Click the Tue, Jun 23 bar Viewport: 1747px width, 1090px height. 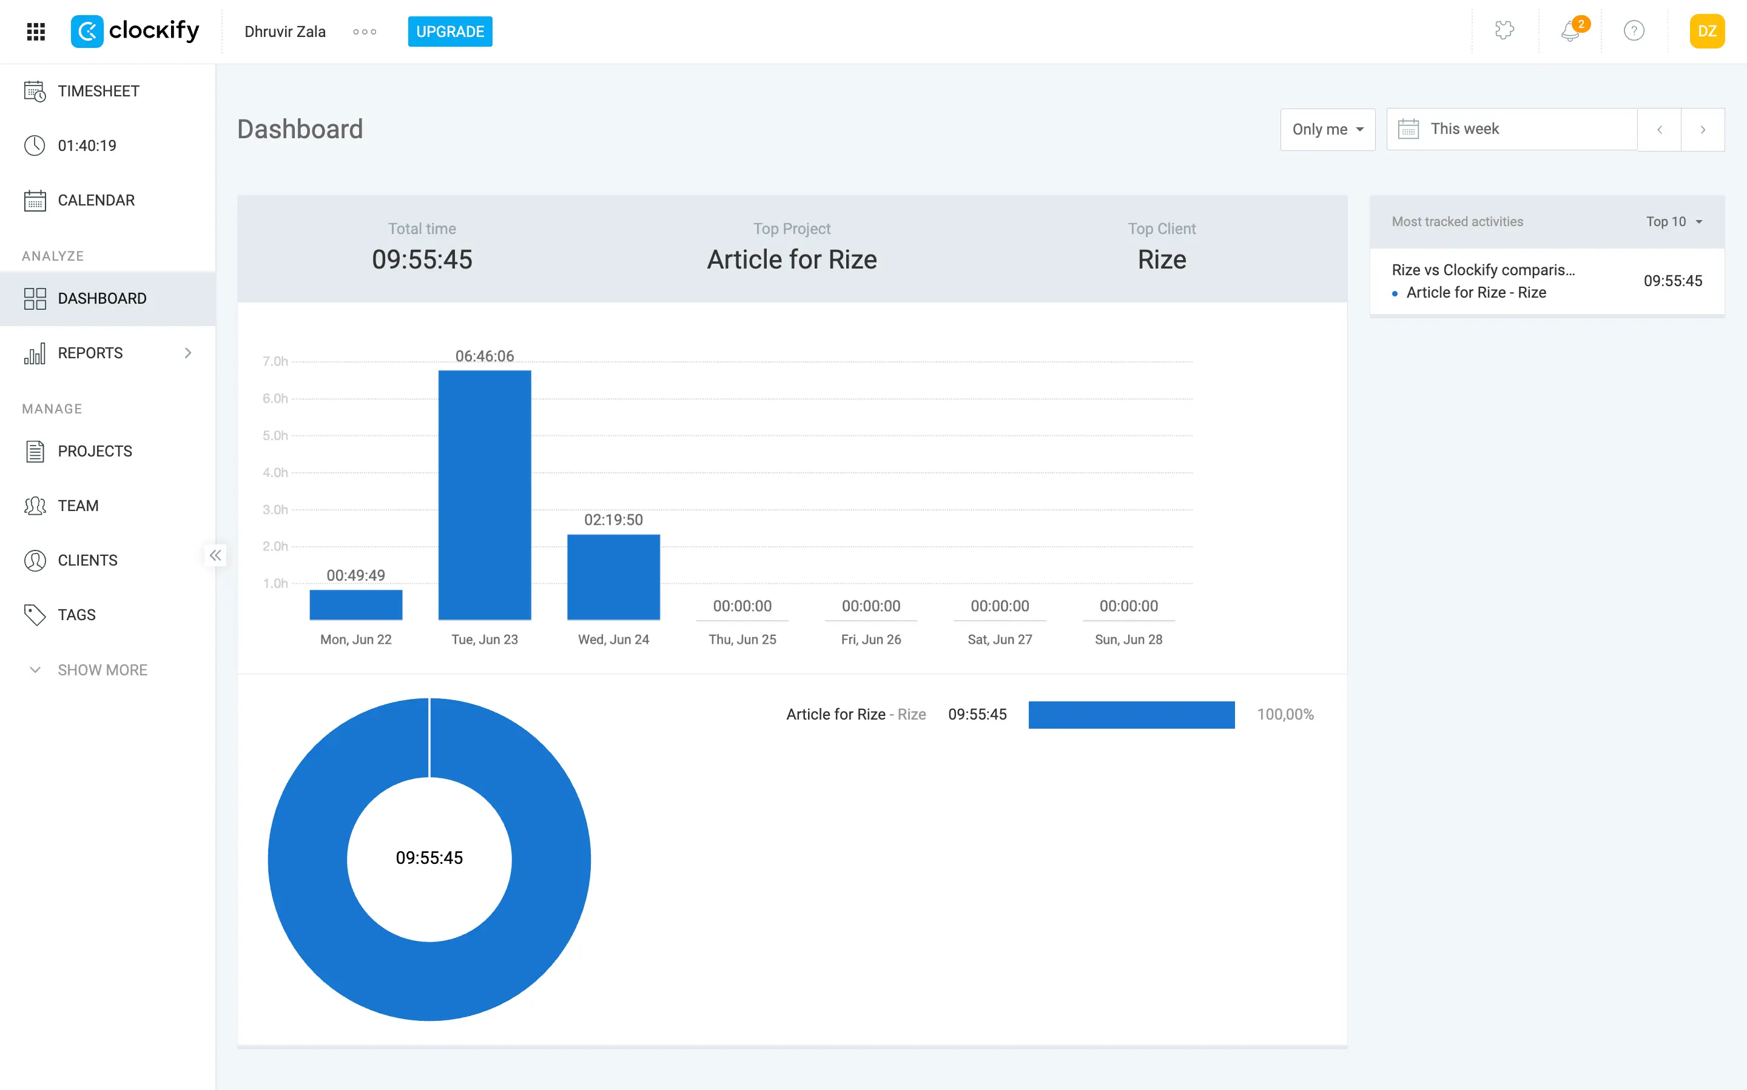[x=485, y=495]
